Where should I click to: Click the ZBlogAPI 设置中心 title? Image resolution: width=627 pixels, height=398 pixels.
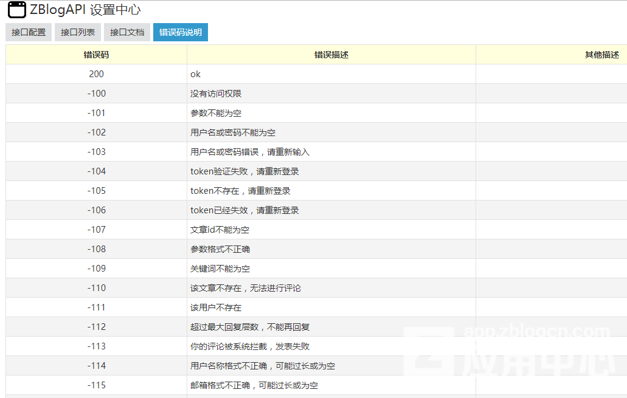[85, 10]
